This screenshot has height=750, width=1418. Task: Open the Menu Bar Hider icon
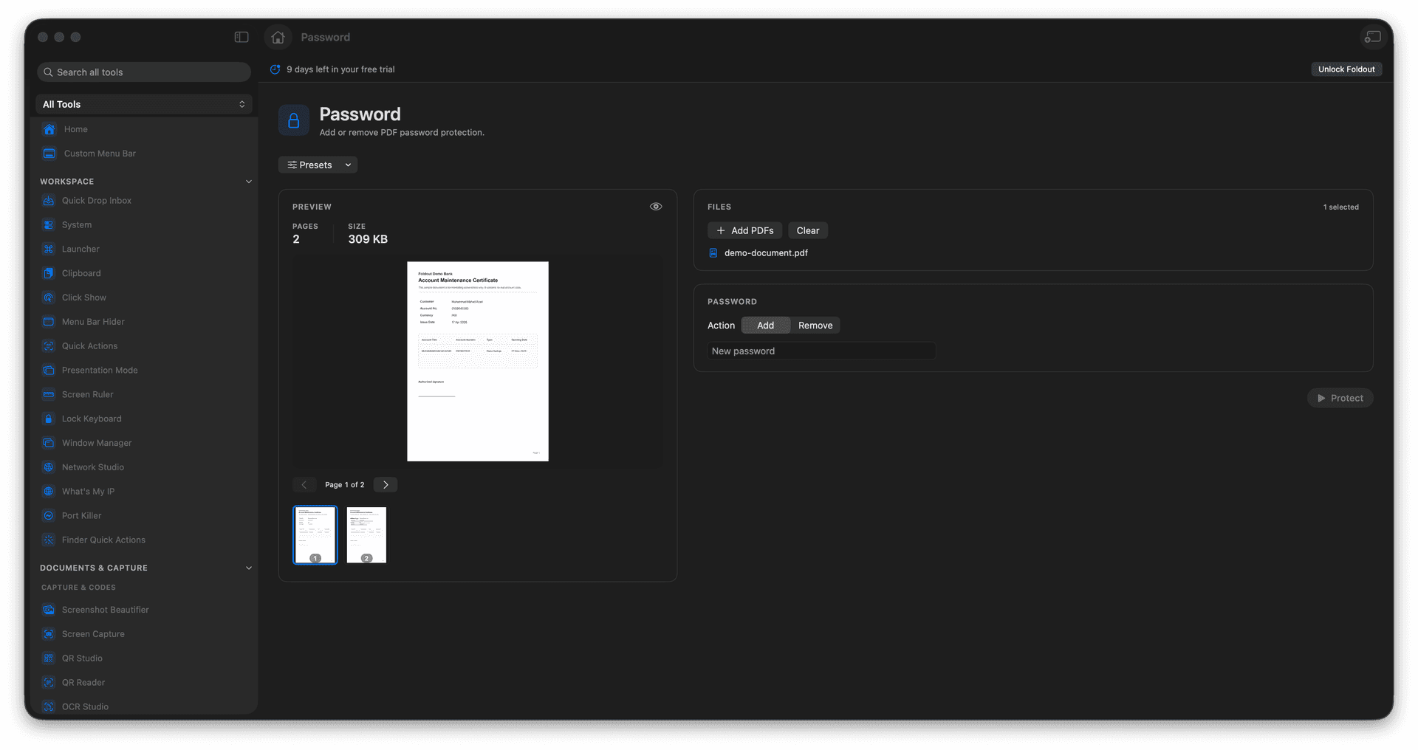tap(49, 322)
